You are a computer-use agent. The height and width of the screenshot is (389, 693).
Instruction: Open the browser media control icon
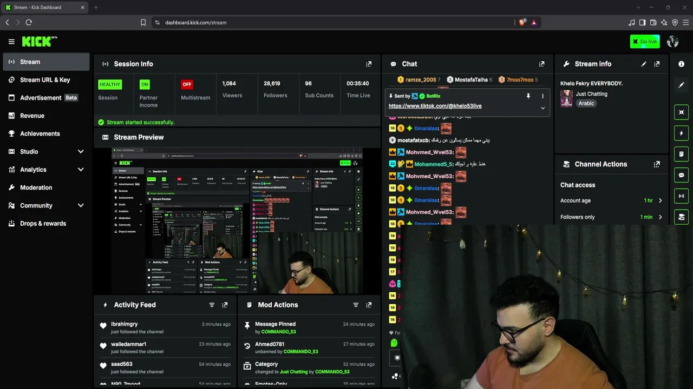631,23
